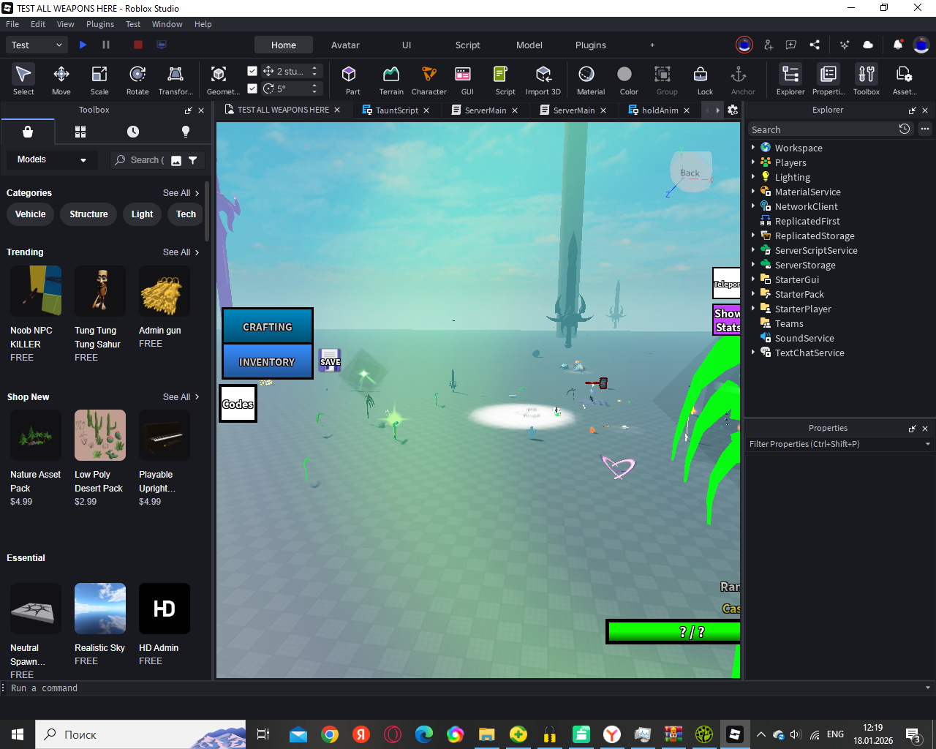
Task: Open the Models category dropdown
Action: coord(51,159)
